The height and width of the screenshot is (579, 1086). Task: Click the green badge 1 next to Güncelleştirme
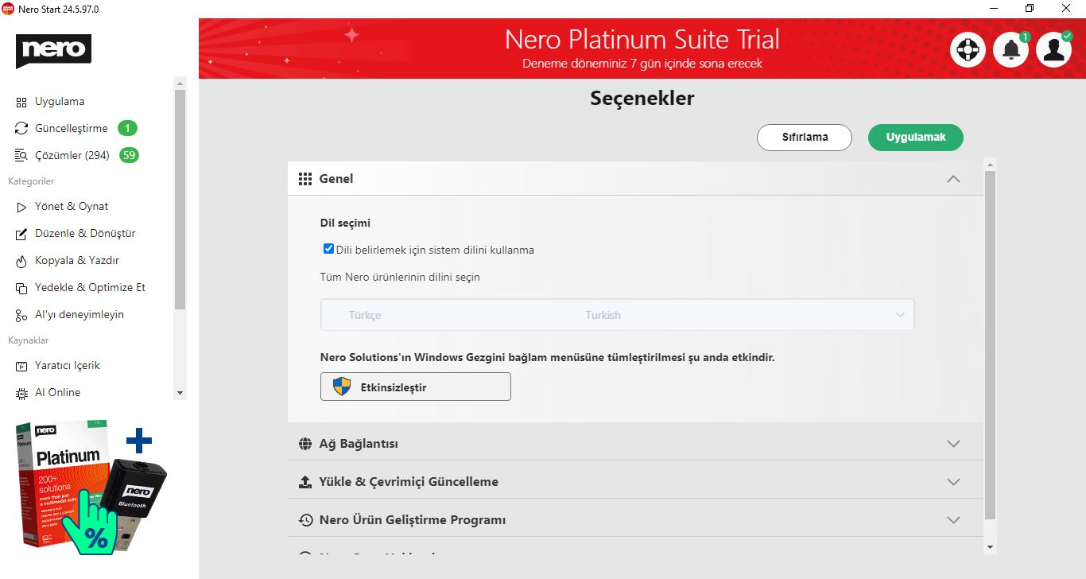[x=128, y=128]
